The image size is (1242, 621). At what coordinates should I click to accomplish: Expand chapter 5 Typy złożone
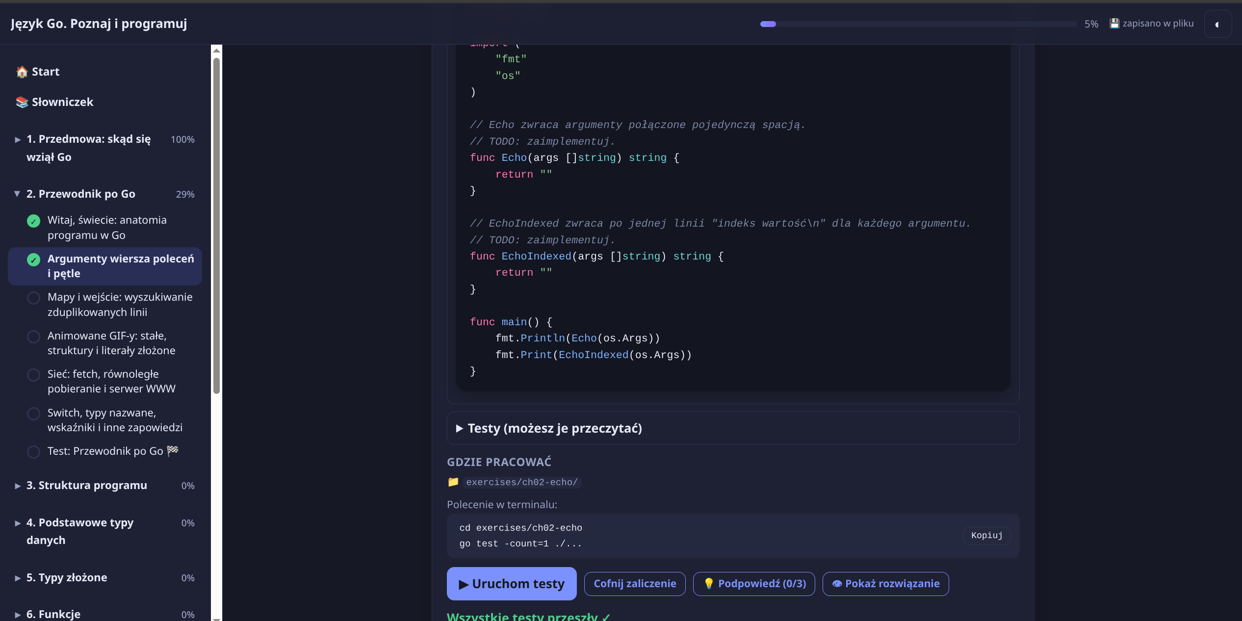point(18,578)
